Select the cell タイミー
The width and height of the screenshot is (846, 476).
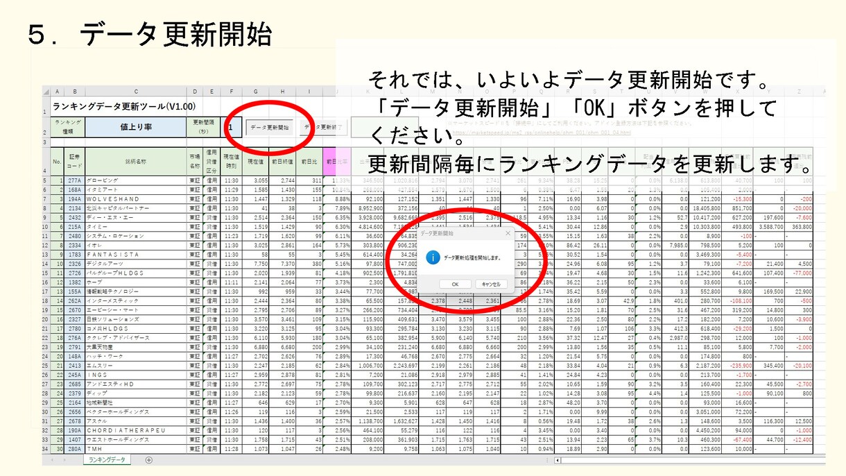(136, 226)
